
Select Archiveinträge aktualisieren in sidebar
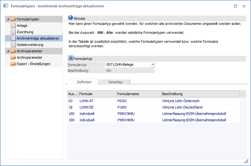[38, 38]
